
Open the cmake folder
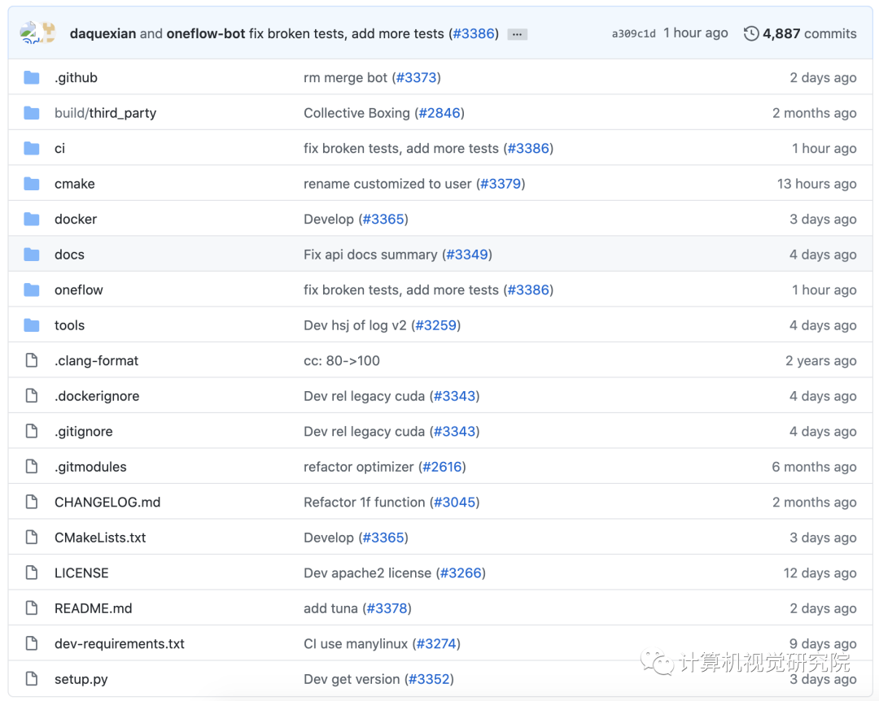pos(74,184)
